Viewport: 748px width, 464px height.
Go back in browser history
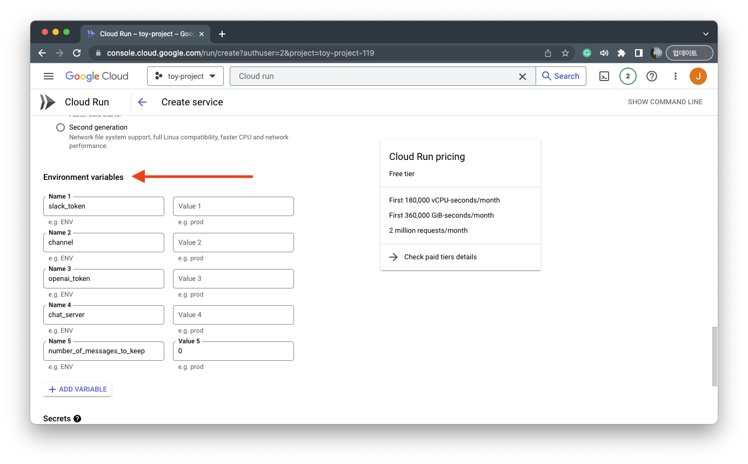(x=42, y=53)
